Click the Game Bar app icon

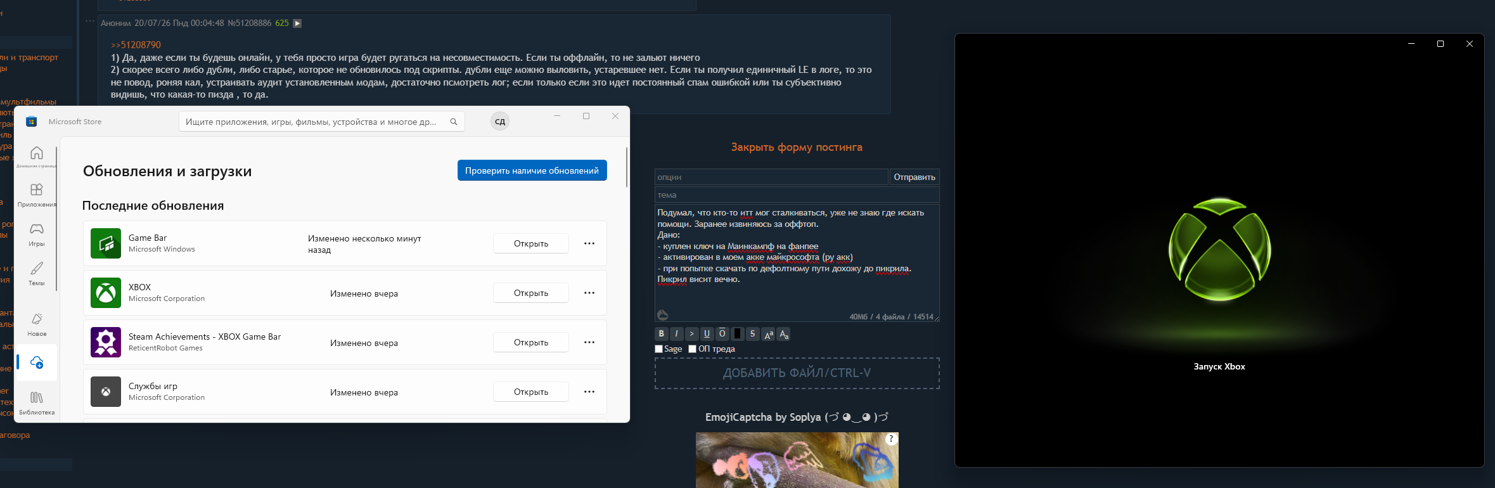click(106, 243)
